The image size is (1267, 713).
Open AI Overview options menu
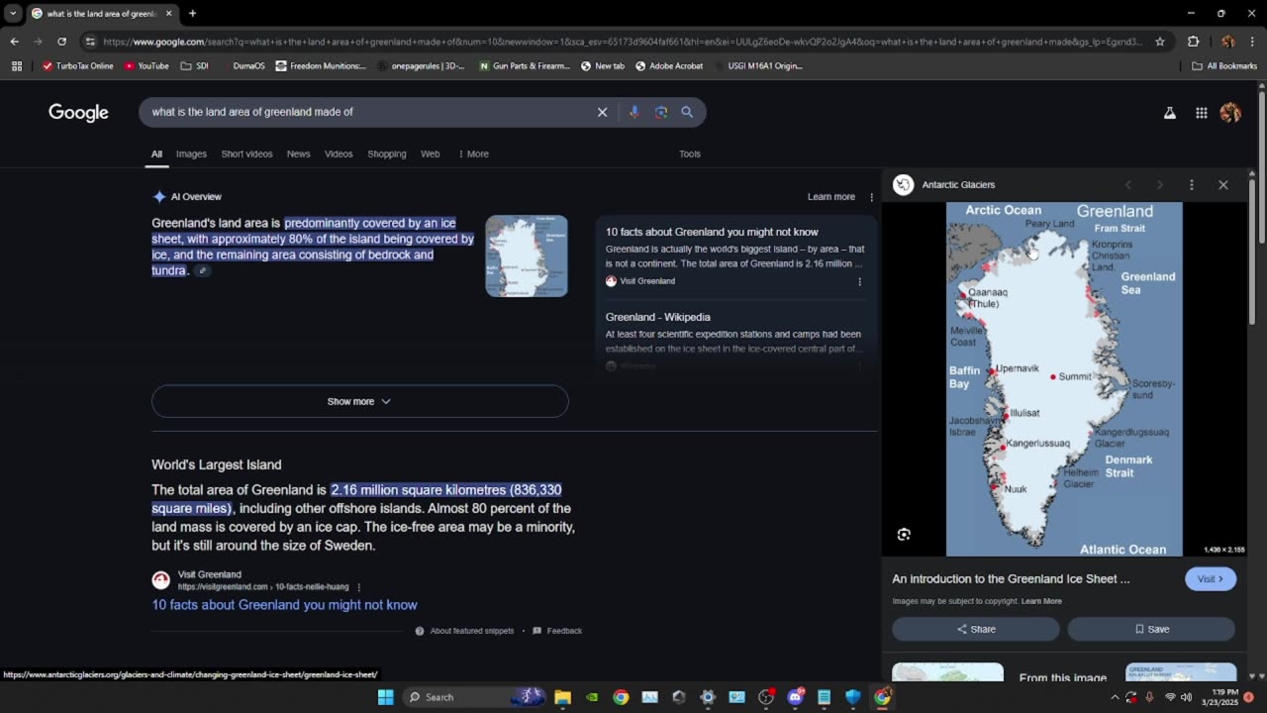tap(872, 197)
